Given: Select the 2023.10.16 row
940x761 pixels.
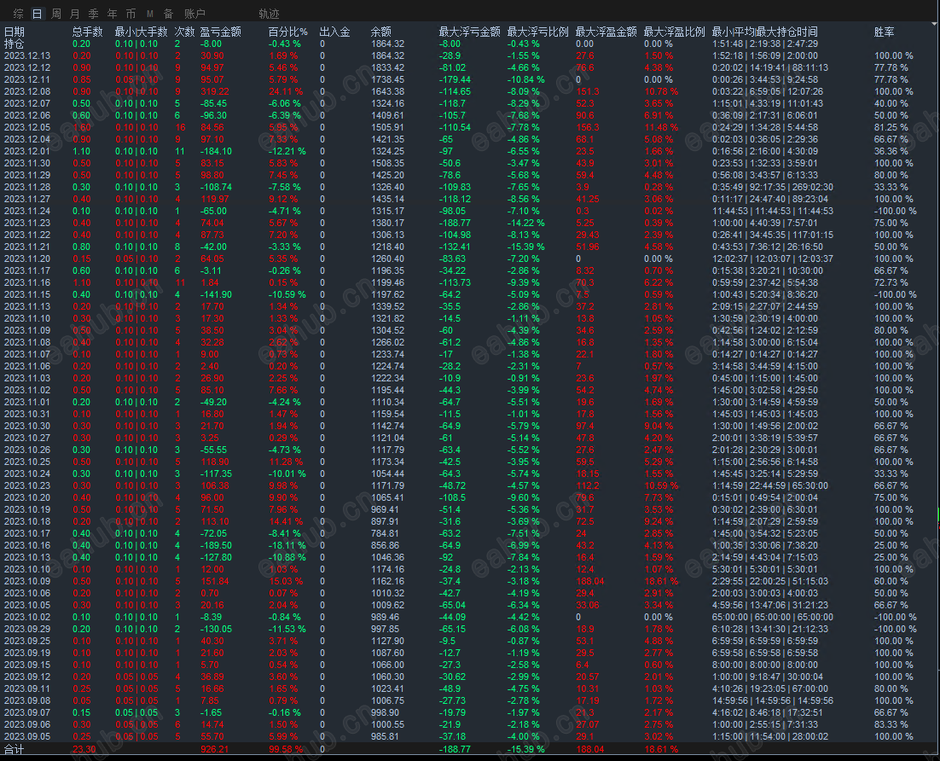Looking at the screenshot, I should tap(467, 546).
